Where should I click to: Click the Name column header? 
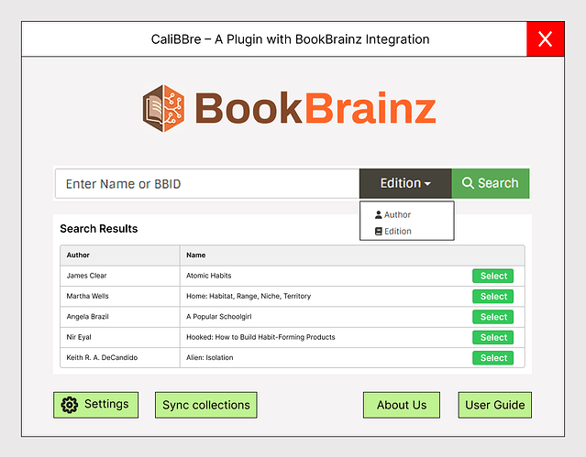[x=352, y=256]
